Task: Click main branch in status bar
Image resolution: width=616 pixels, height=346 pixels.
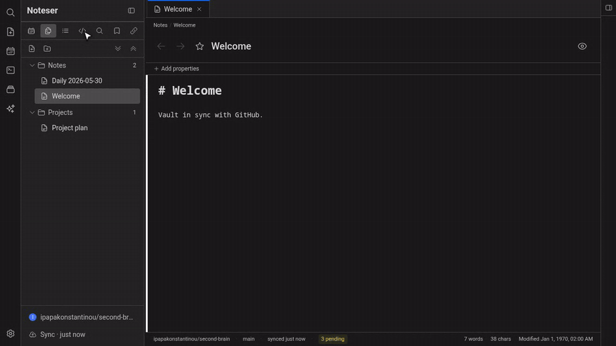Action: coord(248,339)
